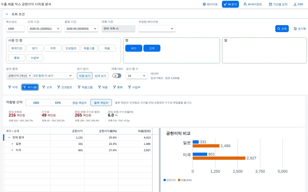Image resolution: width=308 pixels, height=192 pixels.
Task: Open the 제품 filter
Action: tap(103, 87)
